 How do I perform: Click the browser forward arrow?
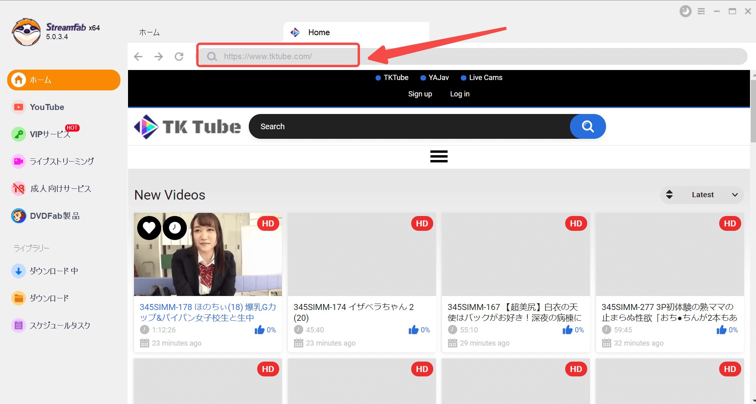coord(159,56)
